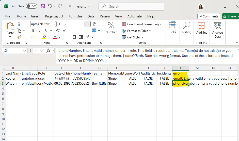Image resolution: width=239 pixels, height=141 pixels.
Task: Click the Insert Function fx icon
Action: coord(48,51)
